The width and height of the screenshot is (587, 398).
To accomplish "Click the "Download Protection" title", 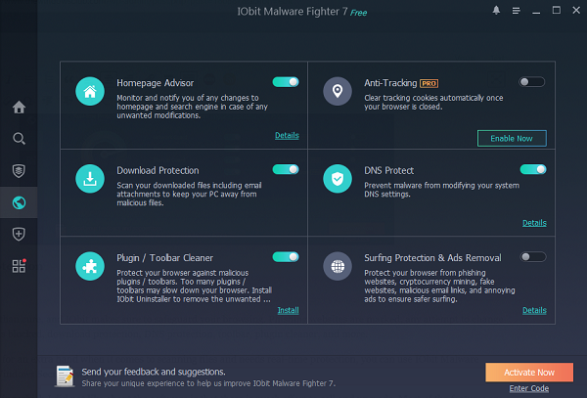I will pyautogui.click(x=158, y=170).
